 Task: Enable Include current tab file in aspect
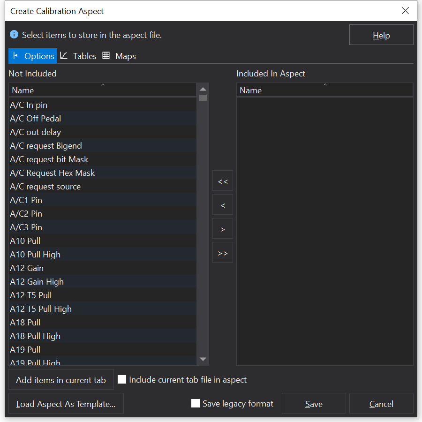(122, 380)
